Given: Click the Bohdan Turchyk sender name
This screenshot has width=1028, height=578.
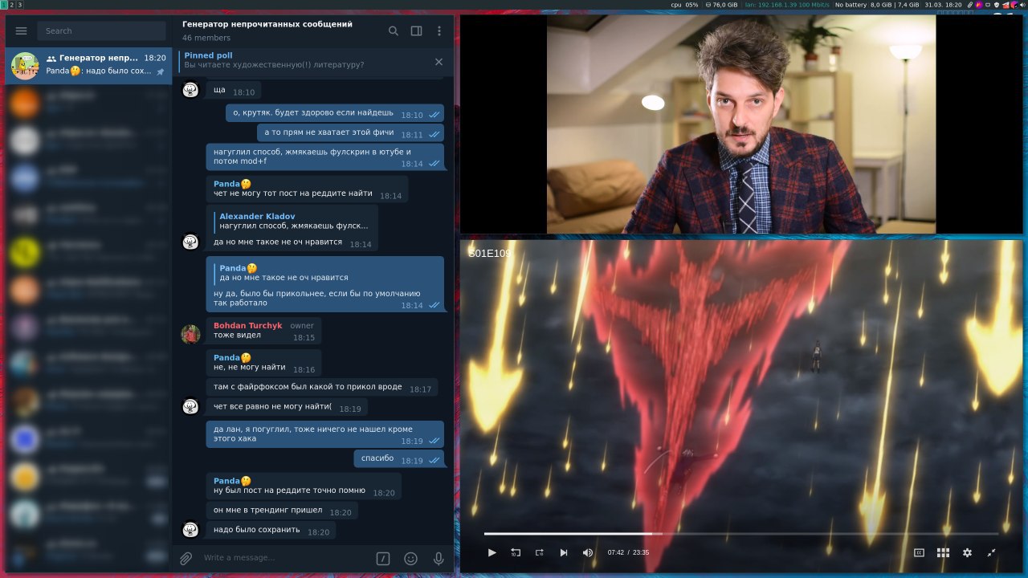Looking at the screenshot, I should coord(247,325).
